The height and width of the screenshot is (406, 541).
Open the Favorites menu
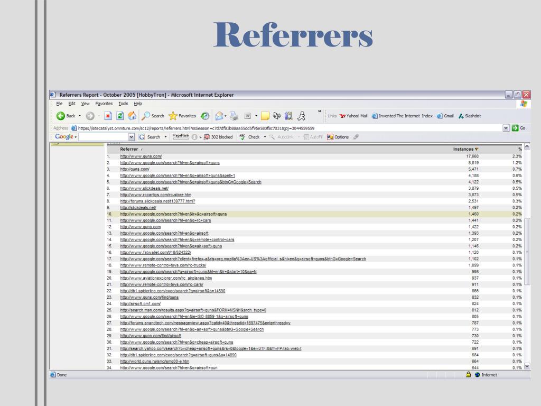(x=104, y=104)
